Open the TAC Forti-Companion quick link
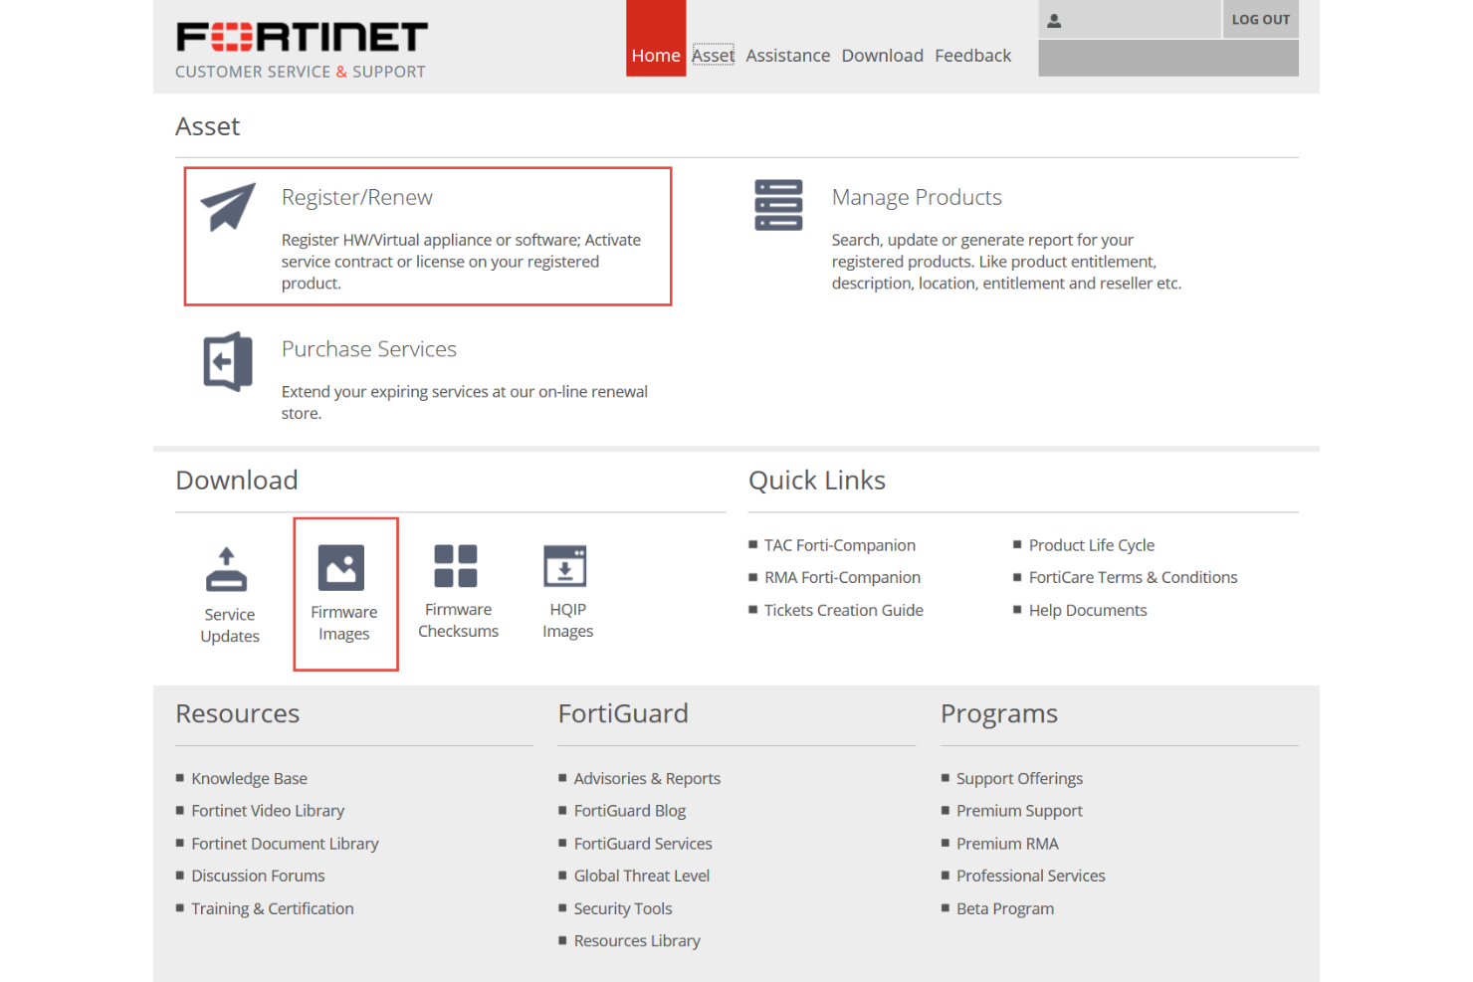The width and height of the screenshot is (1473, 982). pos(840,545)
